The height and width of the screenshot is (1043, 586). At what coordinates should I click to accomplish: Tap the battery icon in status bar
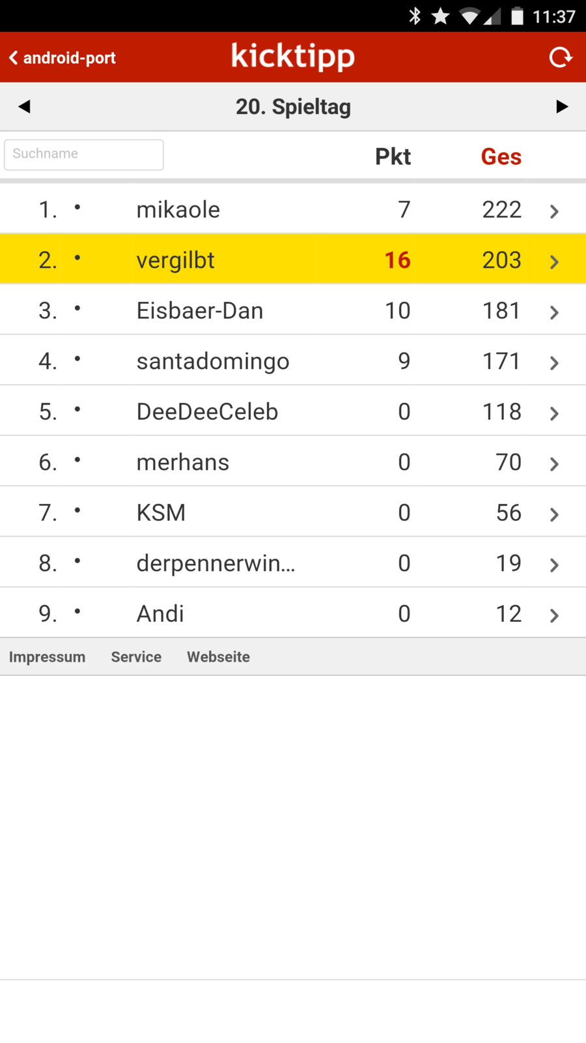pos(517,16)
